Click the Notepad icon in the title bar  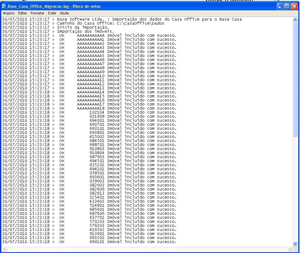(x=4, y=6)
